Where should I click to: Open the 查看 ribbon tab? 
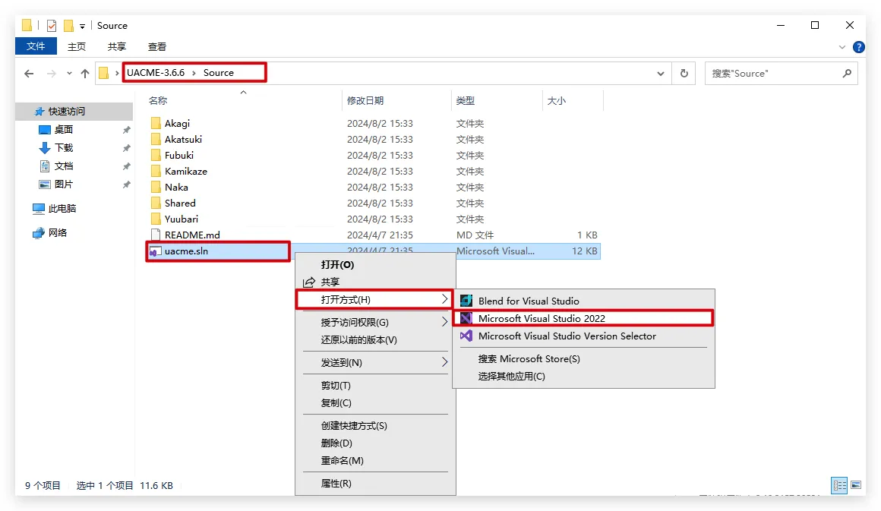[157, 47]
